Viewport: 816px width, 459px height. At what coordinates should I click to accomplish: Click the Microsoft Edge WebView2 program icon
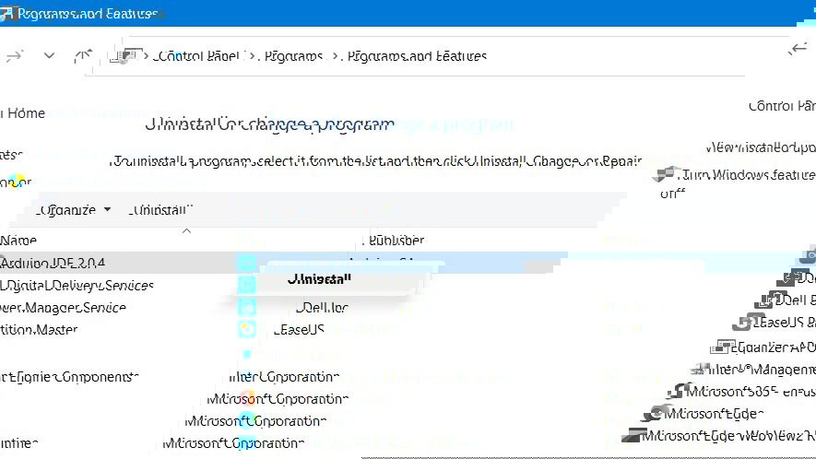point(633,434)
